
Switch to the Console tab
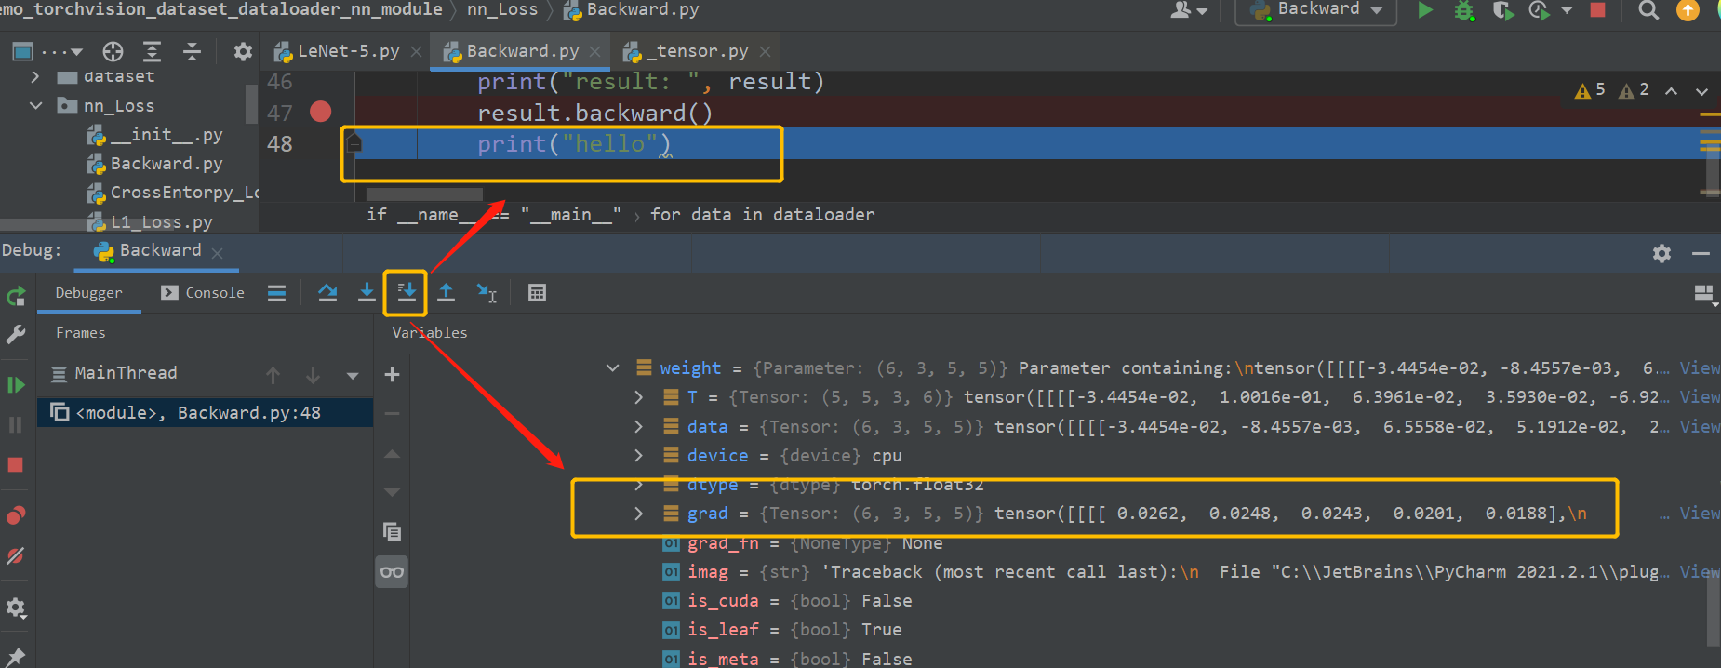(x=203, y=292)
